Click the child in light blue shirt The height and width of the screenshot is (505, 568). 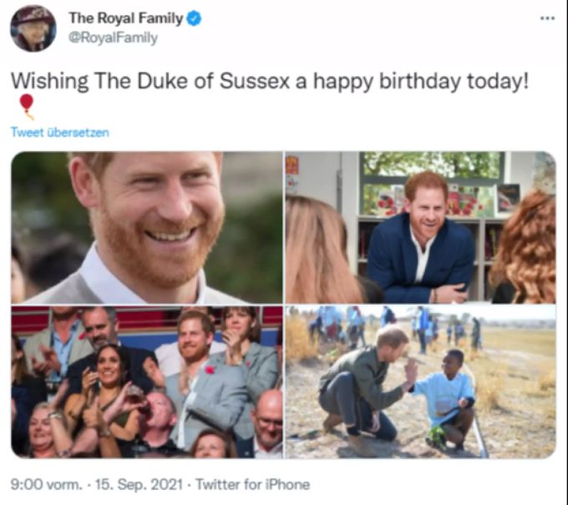[x=448, y=397]
